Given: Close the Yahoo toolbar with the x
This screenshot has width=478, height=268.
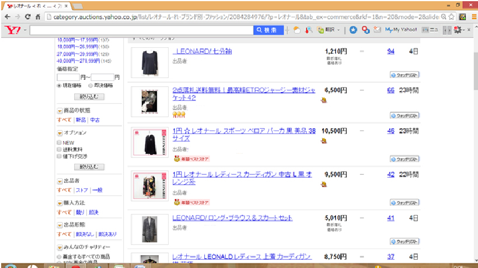Looking at the screenshot, I should (x=469, y=30).
